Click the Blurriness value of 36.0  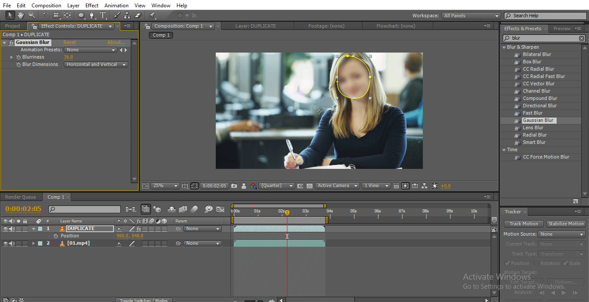(x=68, y=56)
